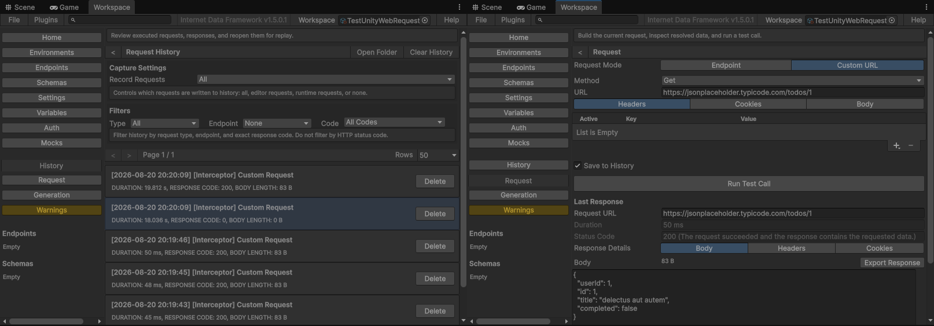Click the workspace object picker circle in the left window
This screenshot has height=326, width=934.
[x=425, y=20]
